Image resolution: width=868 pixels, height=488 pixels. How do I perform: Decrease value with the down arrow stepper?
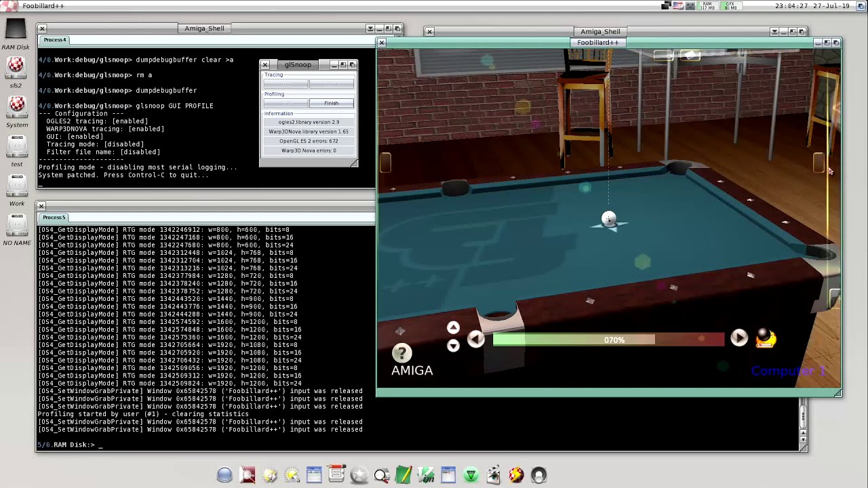pyautogui.click(x=453, y=346)
